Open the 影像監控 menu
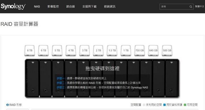 coord(53,7)
